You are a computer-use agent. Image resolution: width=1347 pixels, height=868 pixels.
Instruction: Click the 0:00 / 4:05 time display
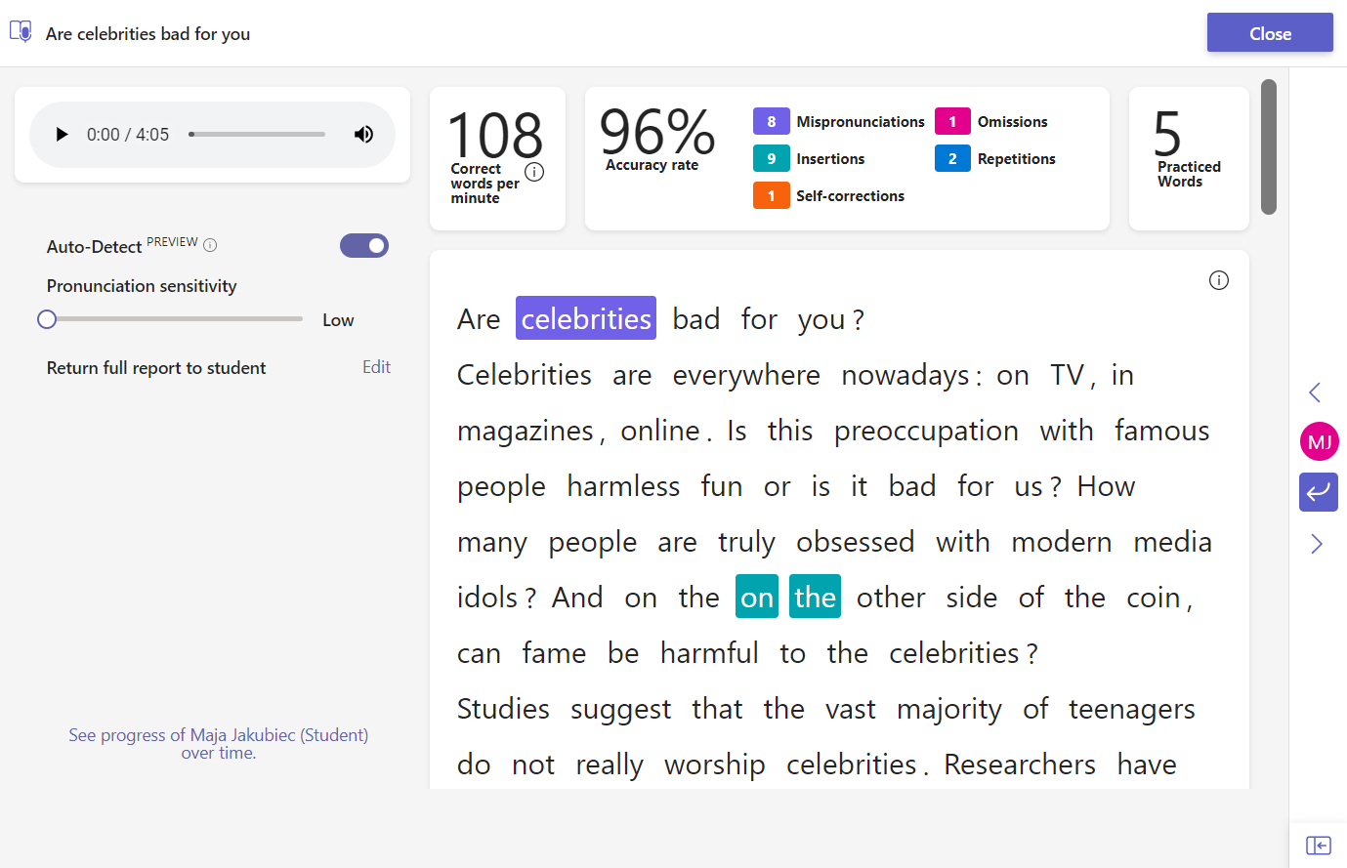pos(128,135)
